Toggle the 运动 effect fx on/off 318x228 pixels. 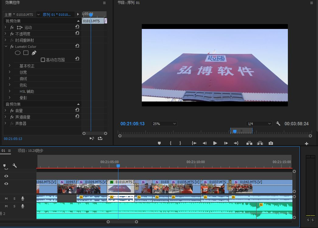tap(12, 27)
